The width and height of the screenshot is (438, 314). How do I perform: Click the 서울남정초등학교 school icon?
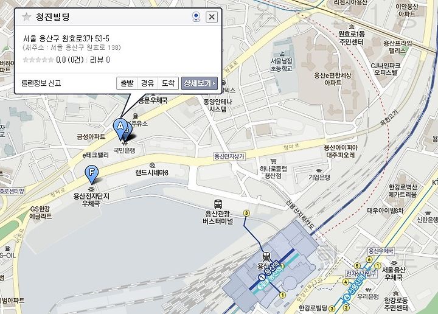[282, 54]
